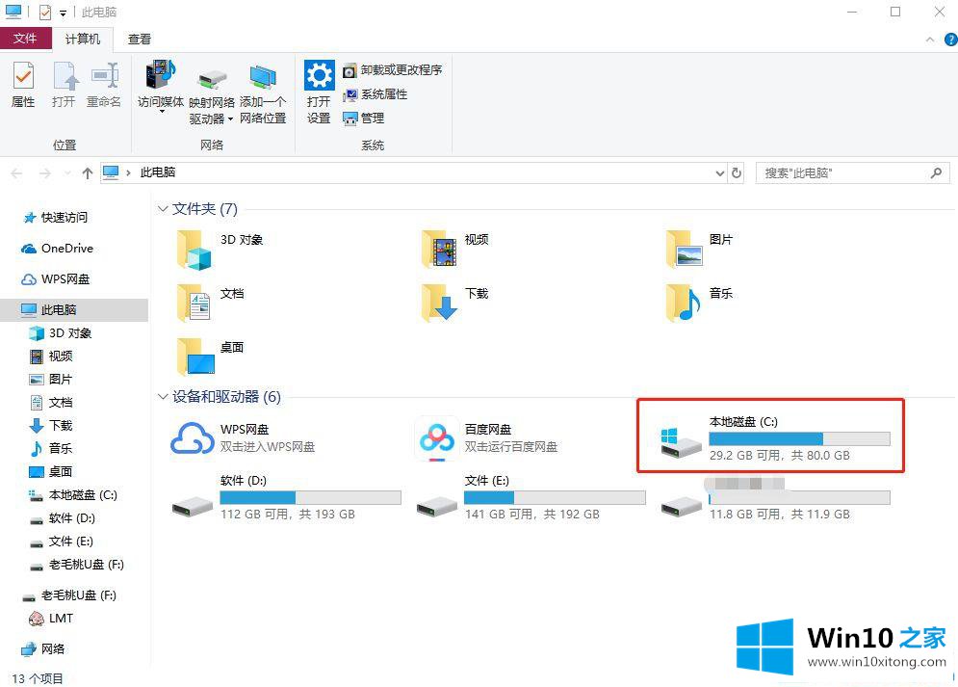The width and height of the screenshot is (958, 687).
Task: Open the WPS网盘 cloud device icon
Action: point(192,438)
